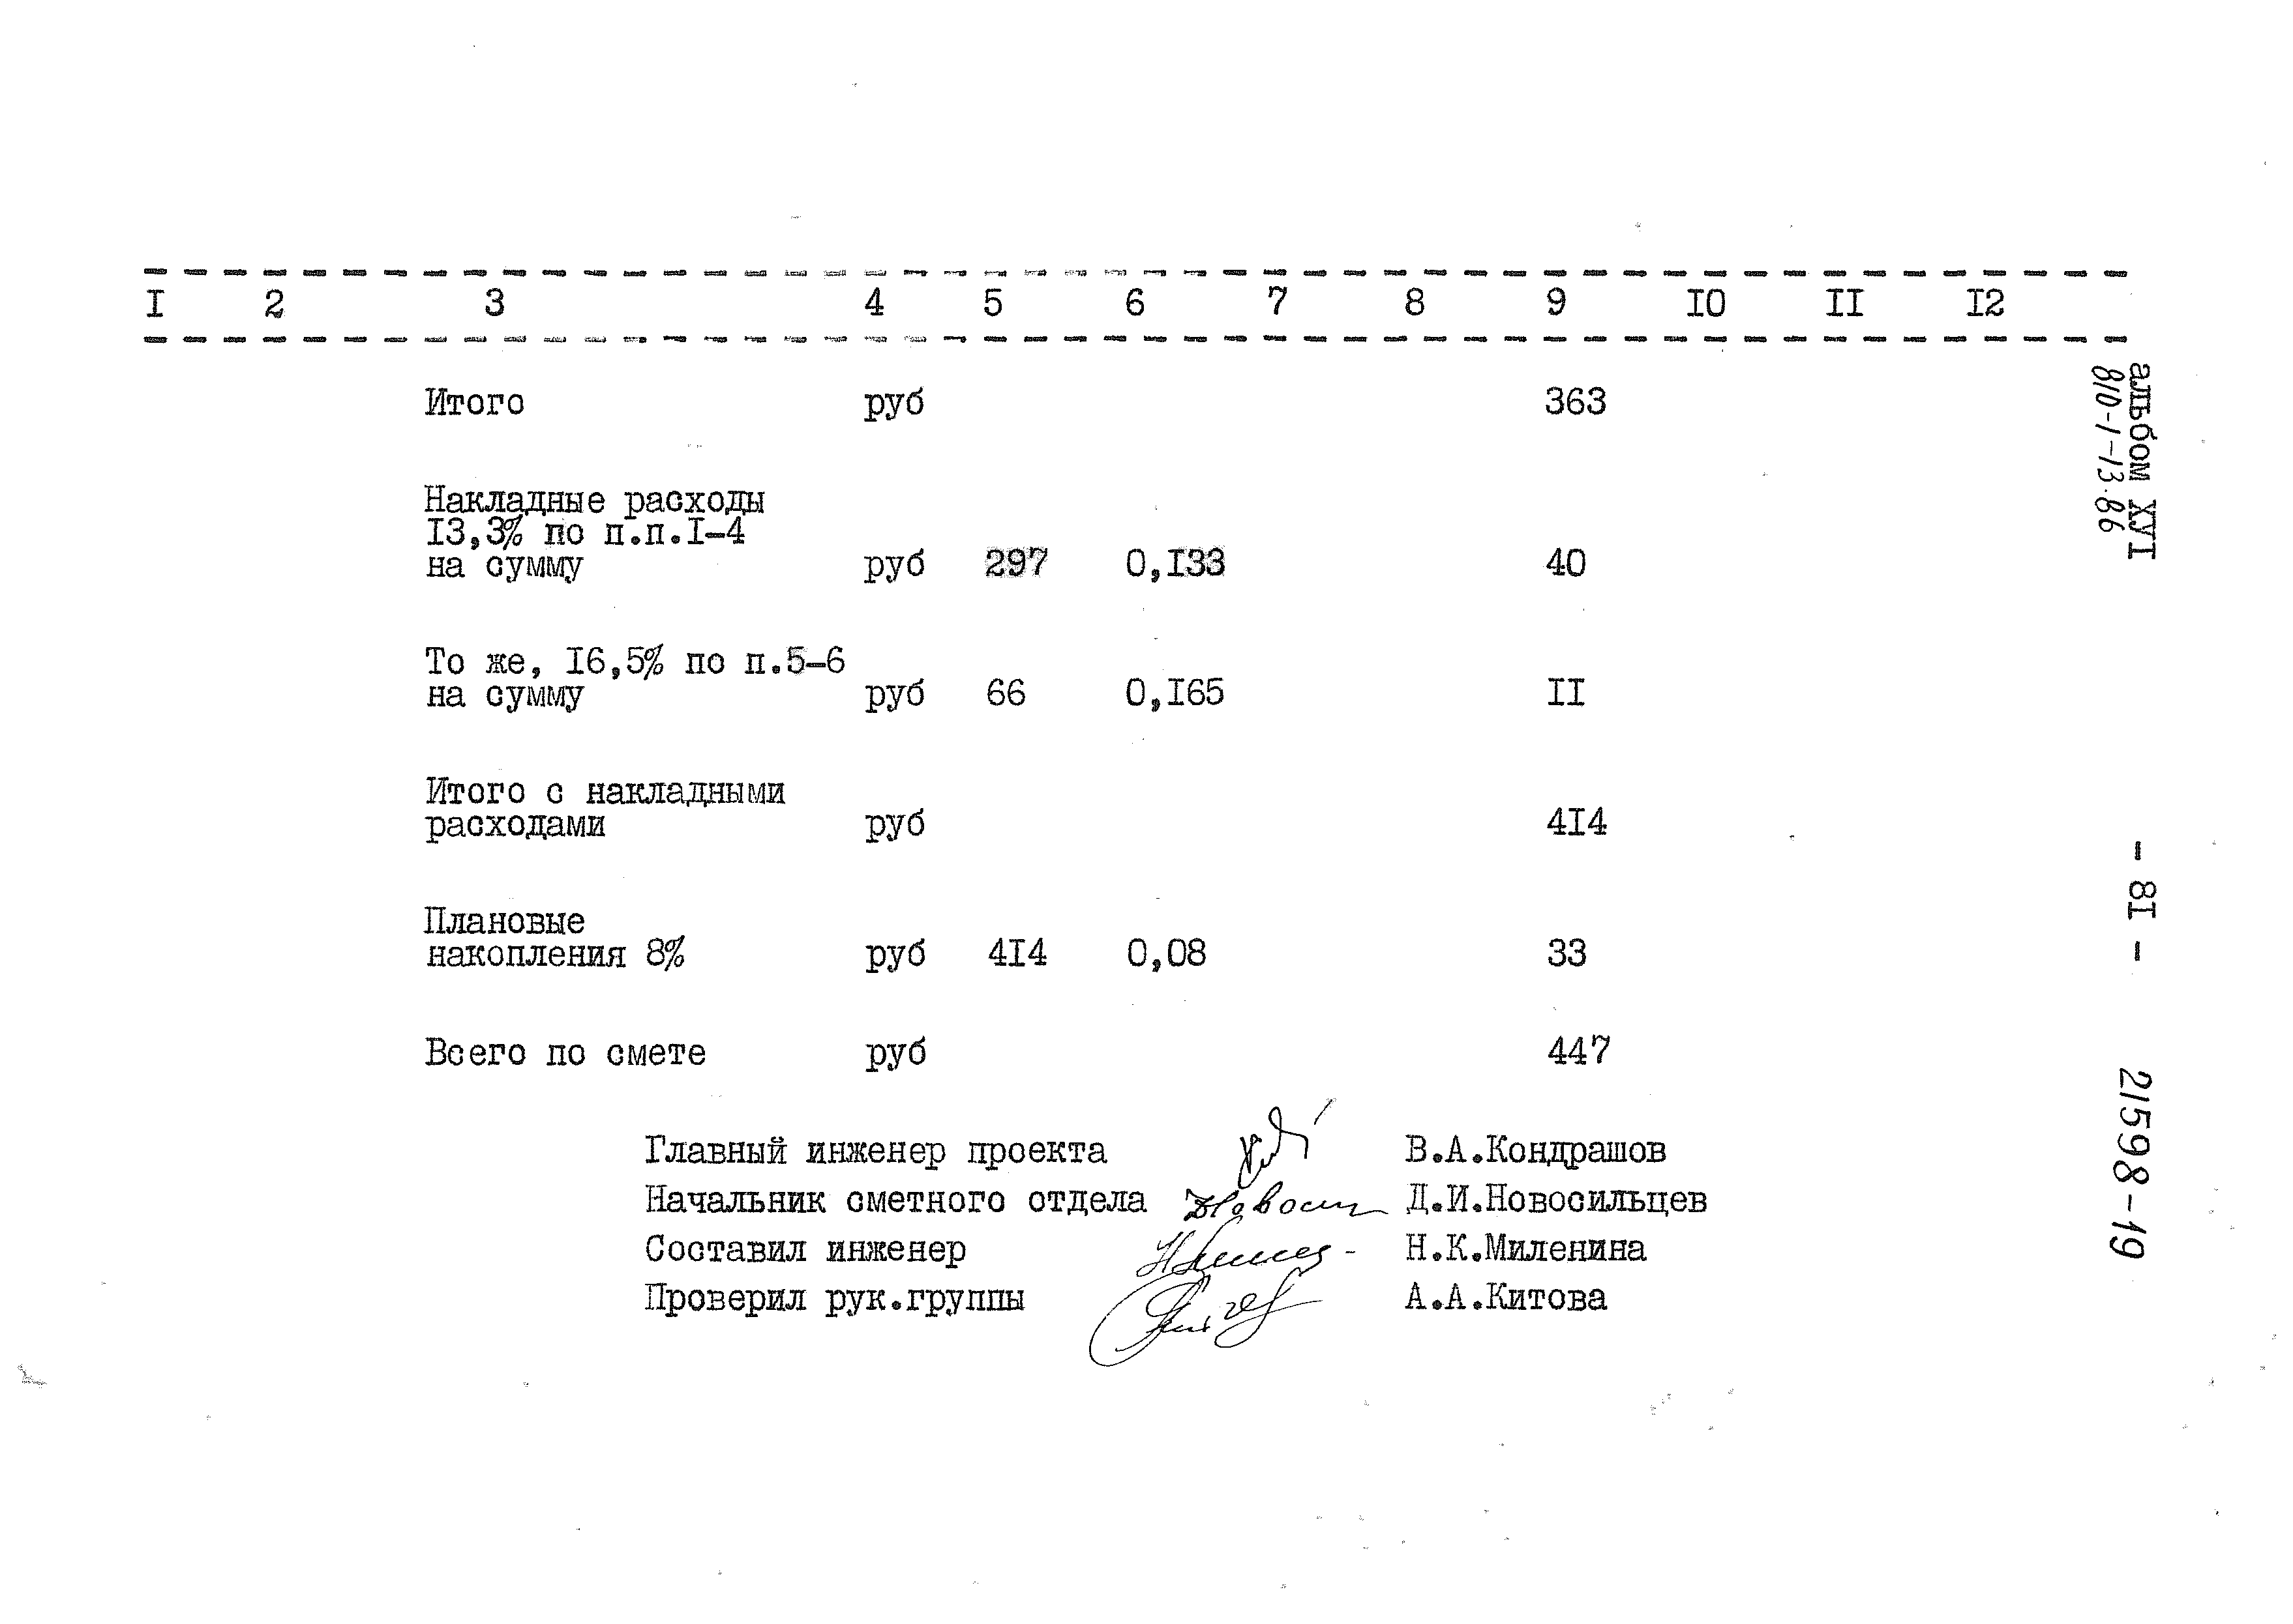Click column 9 header marker
The image size is (2293, 1624).
point(1566,295)
